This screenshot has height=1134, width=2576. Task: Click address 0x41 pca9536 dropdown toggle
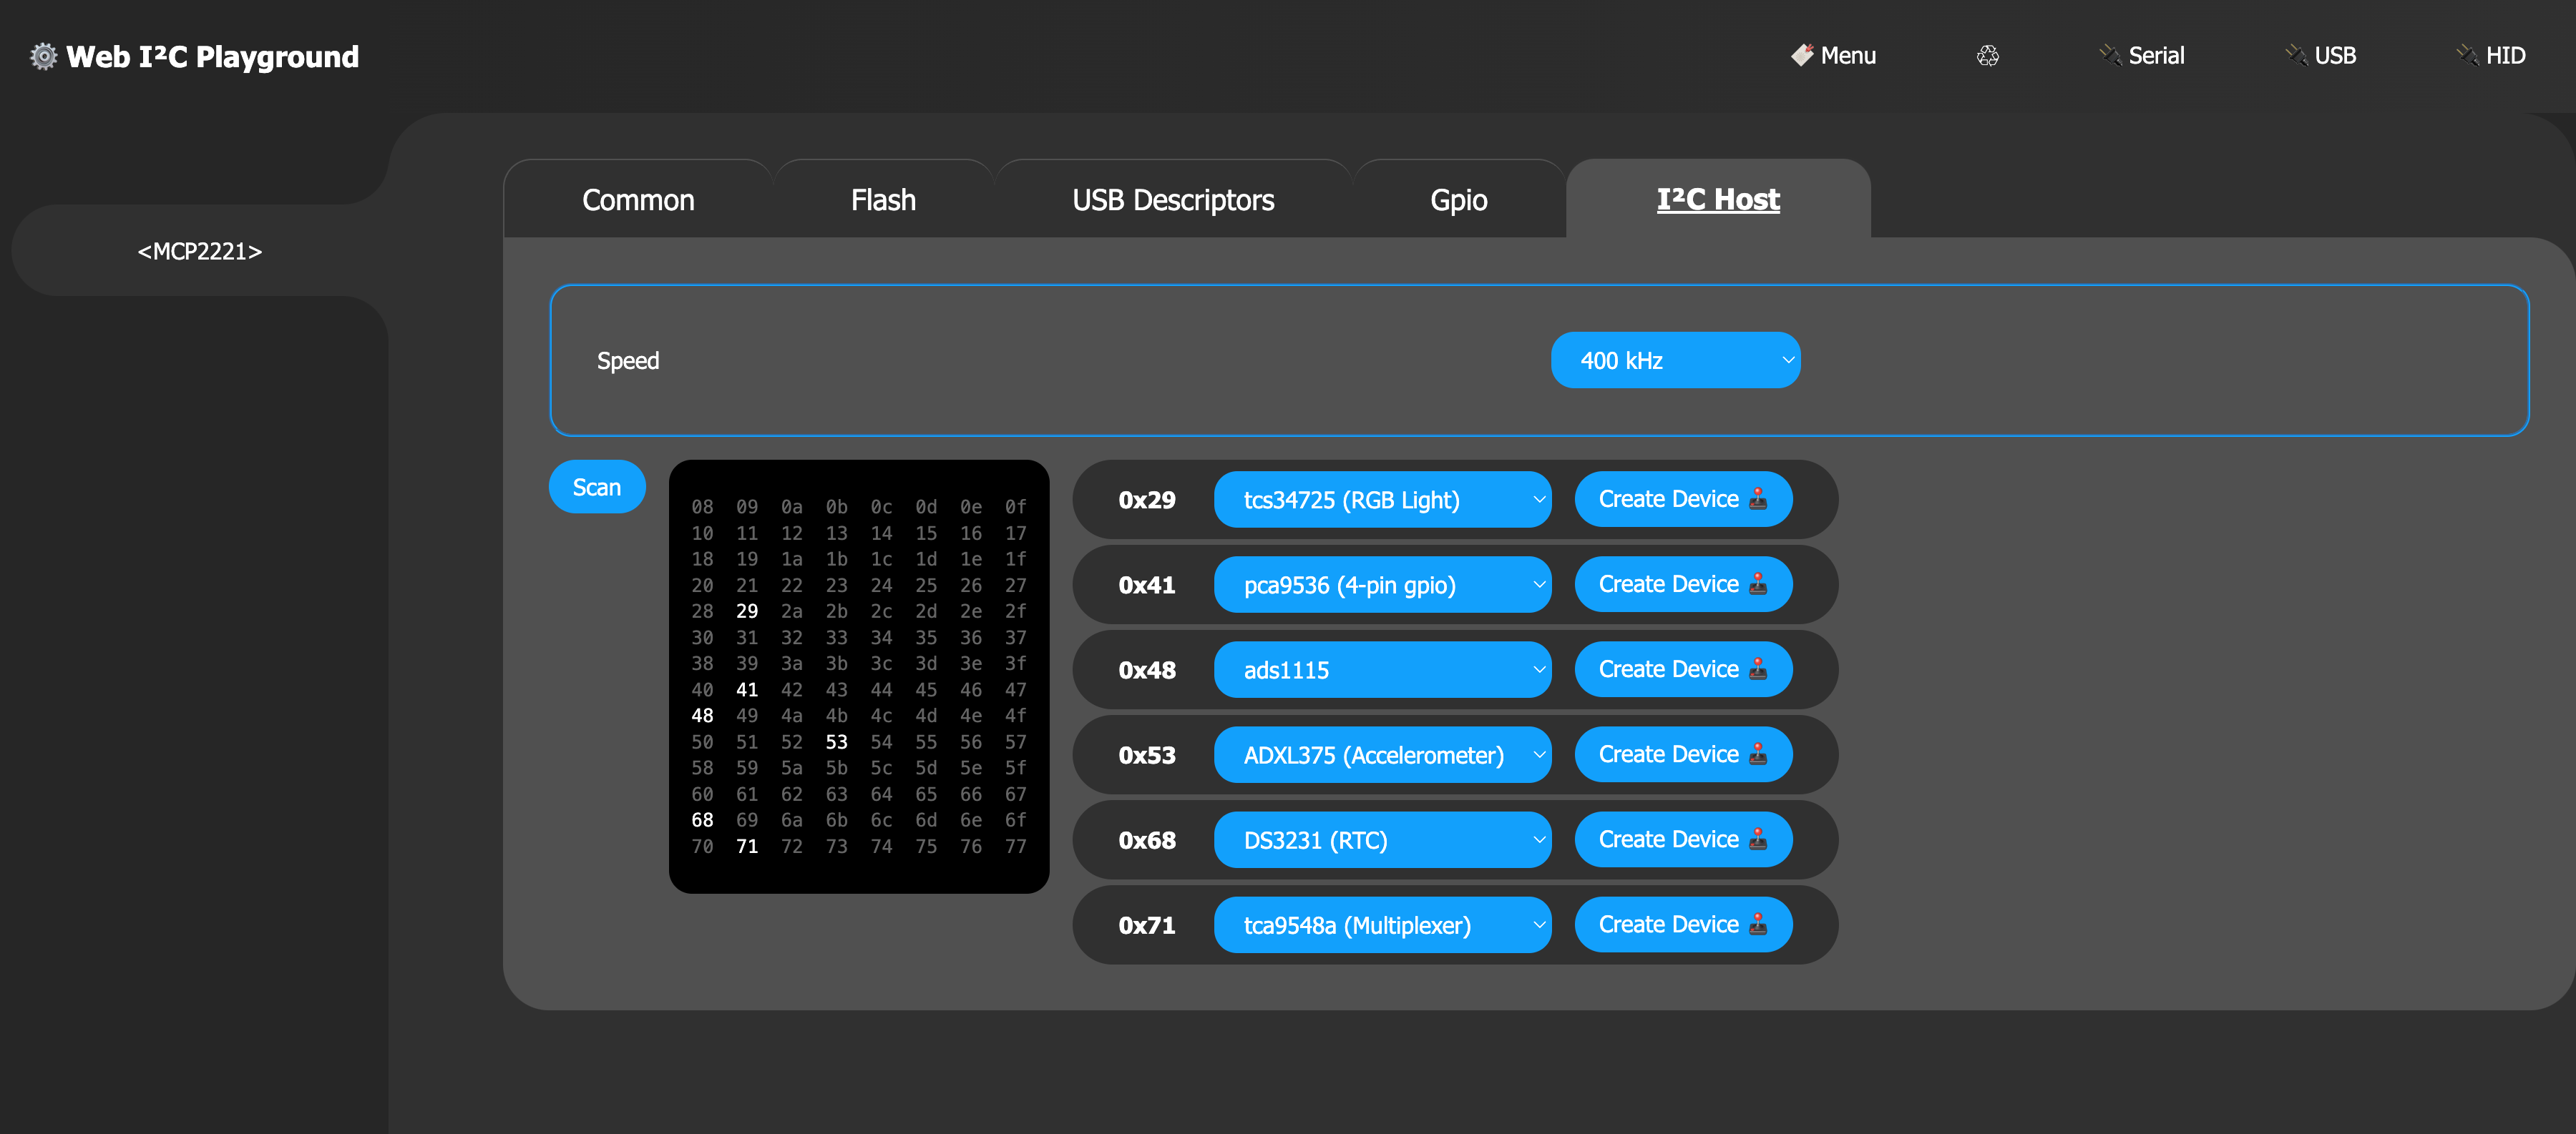[x=1528, y=586]
